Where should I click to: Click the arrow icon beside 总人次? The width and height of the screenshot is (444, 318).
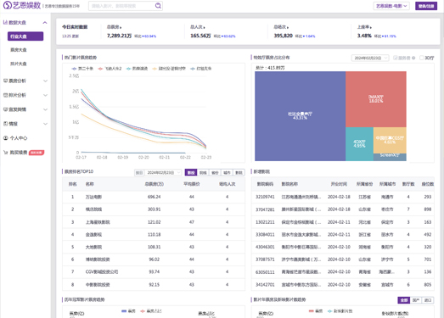click(204, 27)
